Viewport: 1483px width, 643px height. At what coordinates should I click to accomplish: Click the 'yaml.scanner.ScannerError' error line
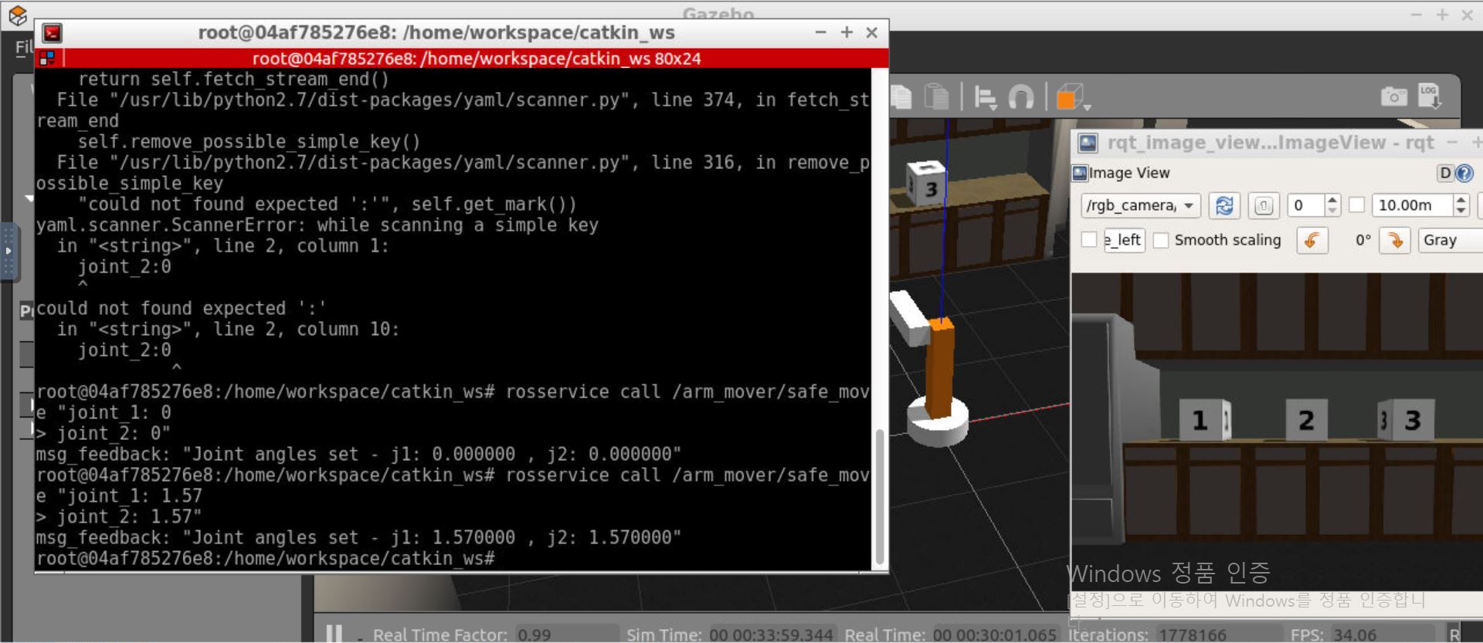pyautogui.click(x=317, y=225)
